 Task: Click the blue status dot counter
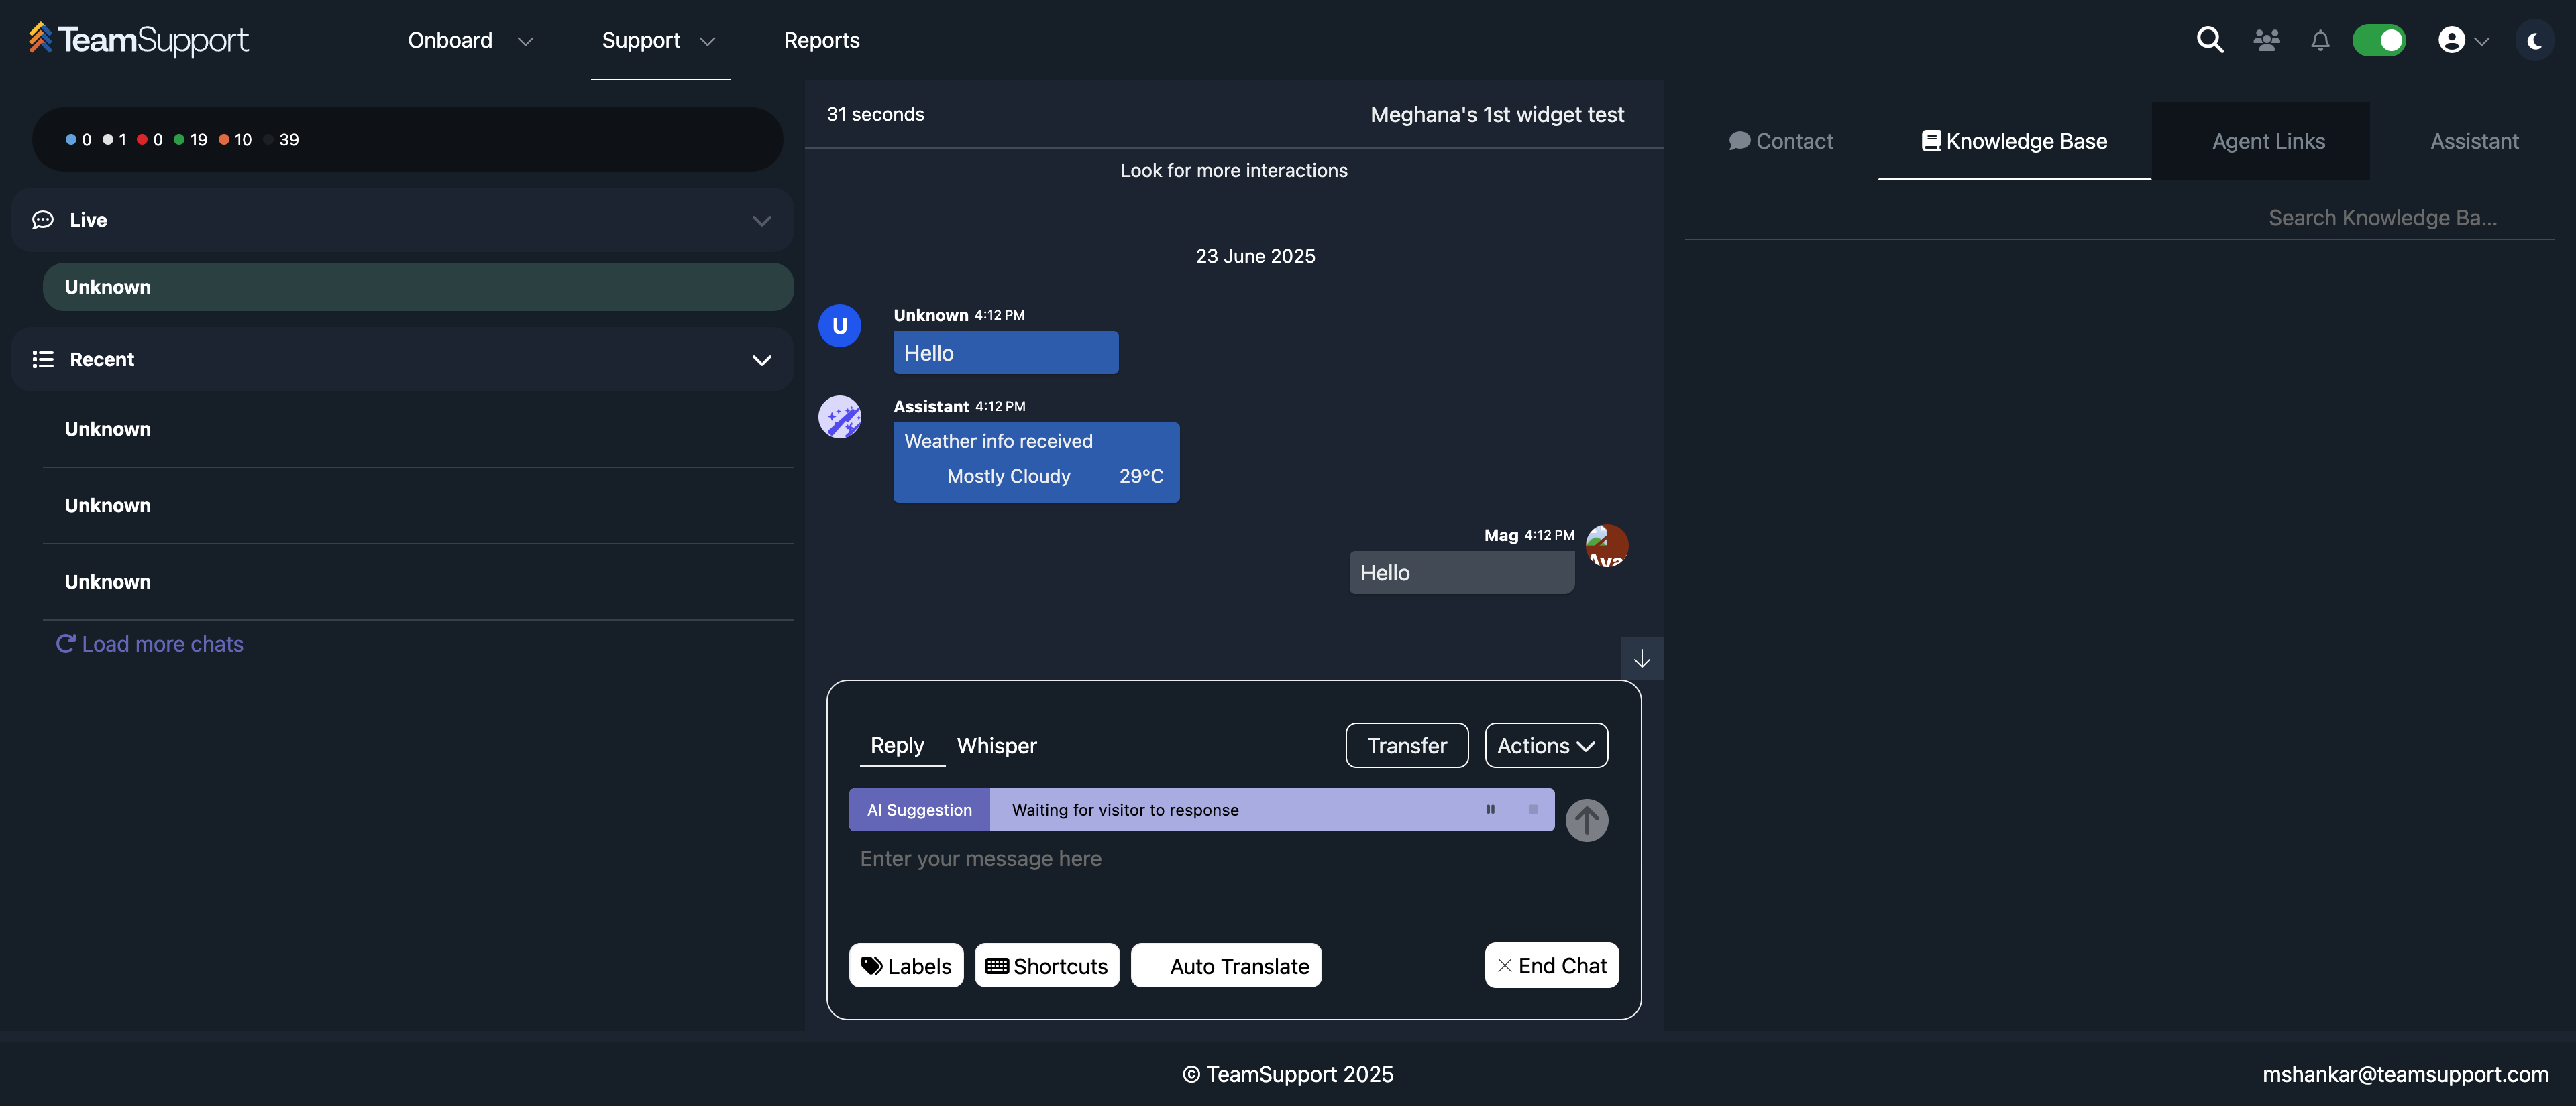coord(78,140)
